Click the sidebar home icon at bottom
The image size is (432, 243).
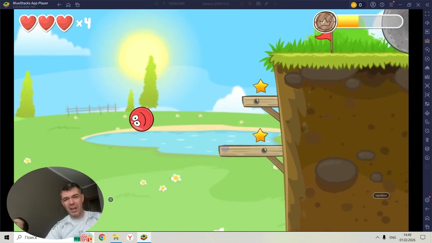coord(427,218)
